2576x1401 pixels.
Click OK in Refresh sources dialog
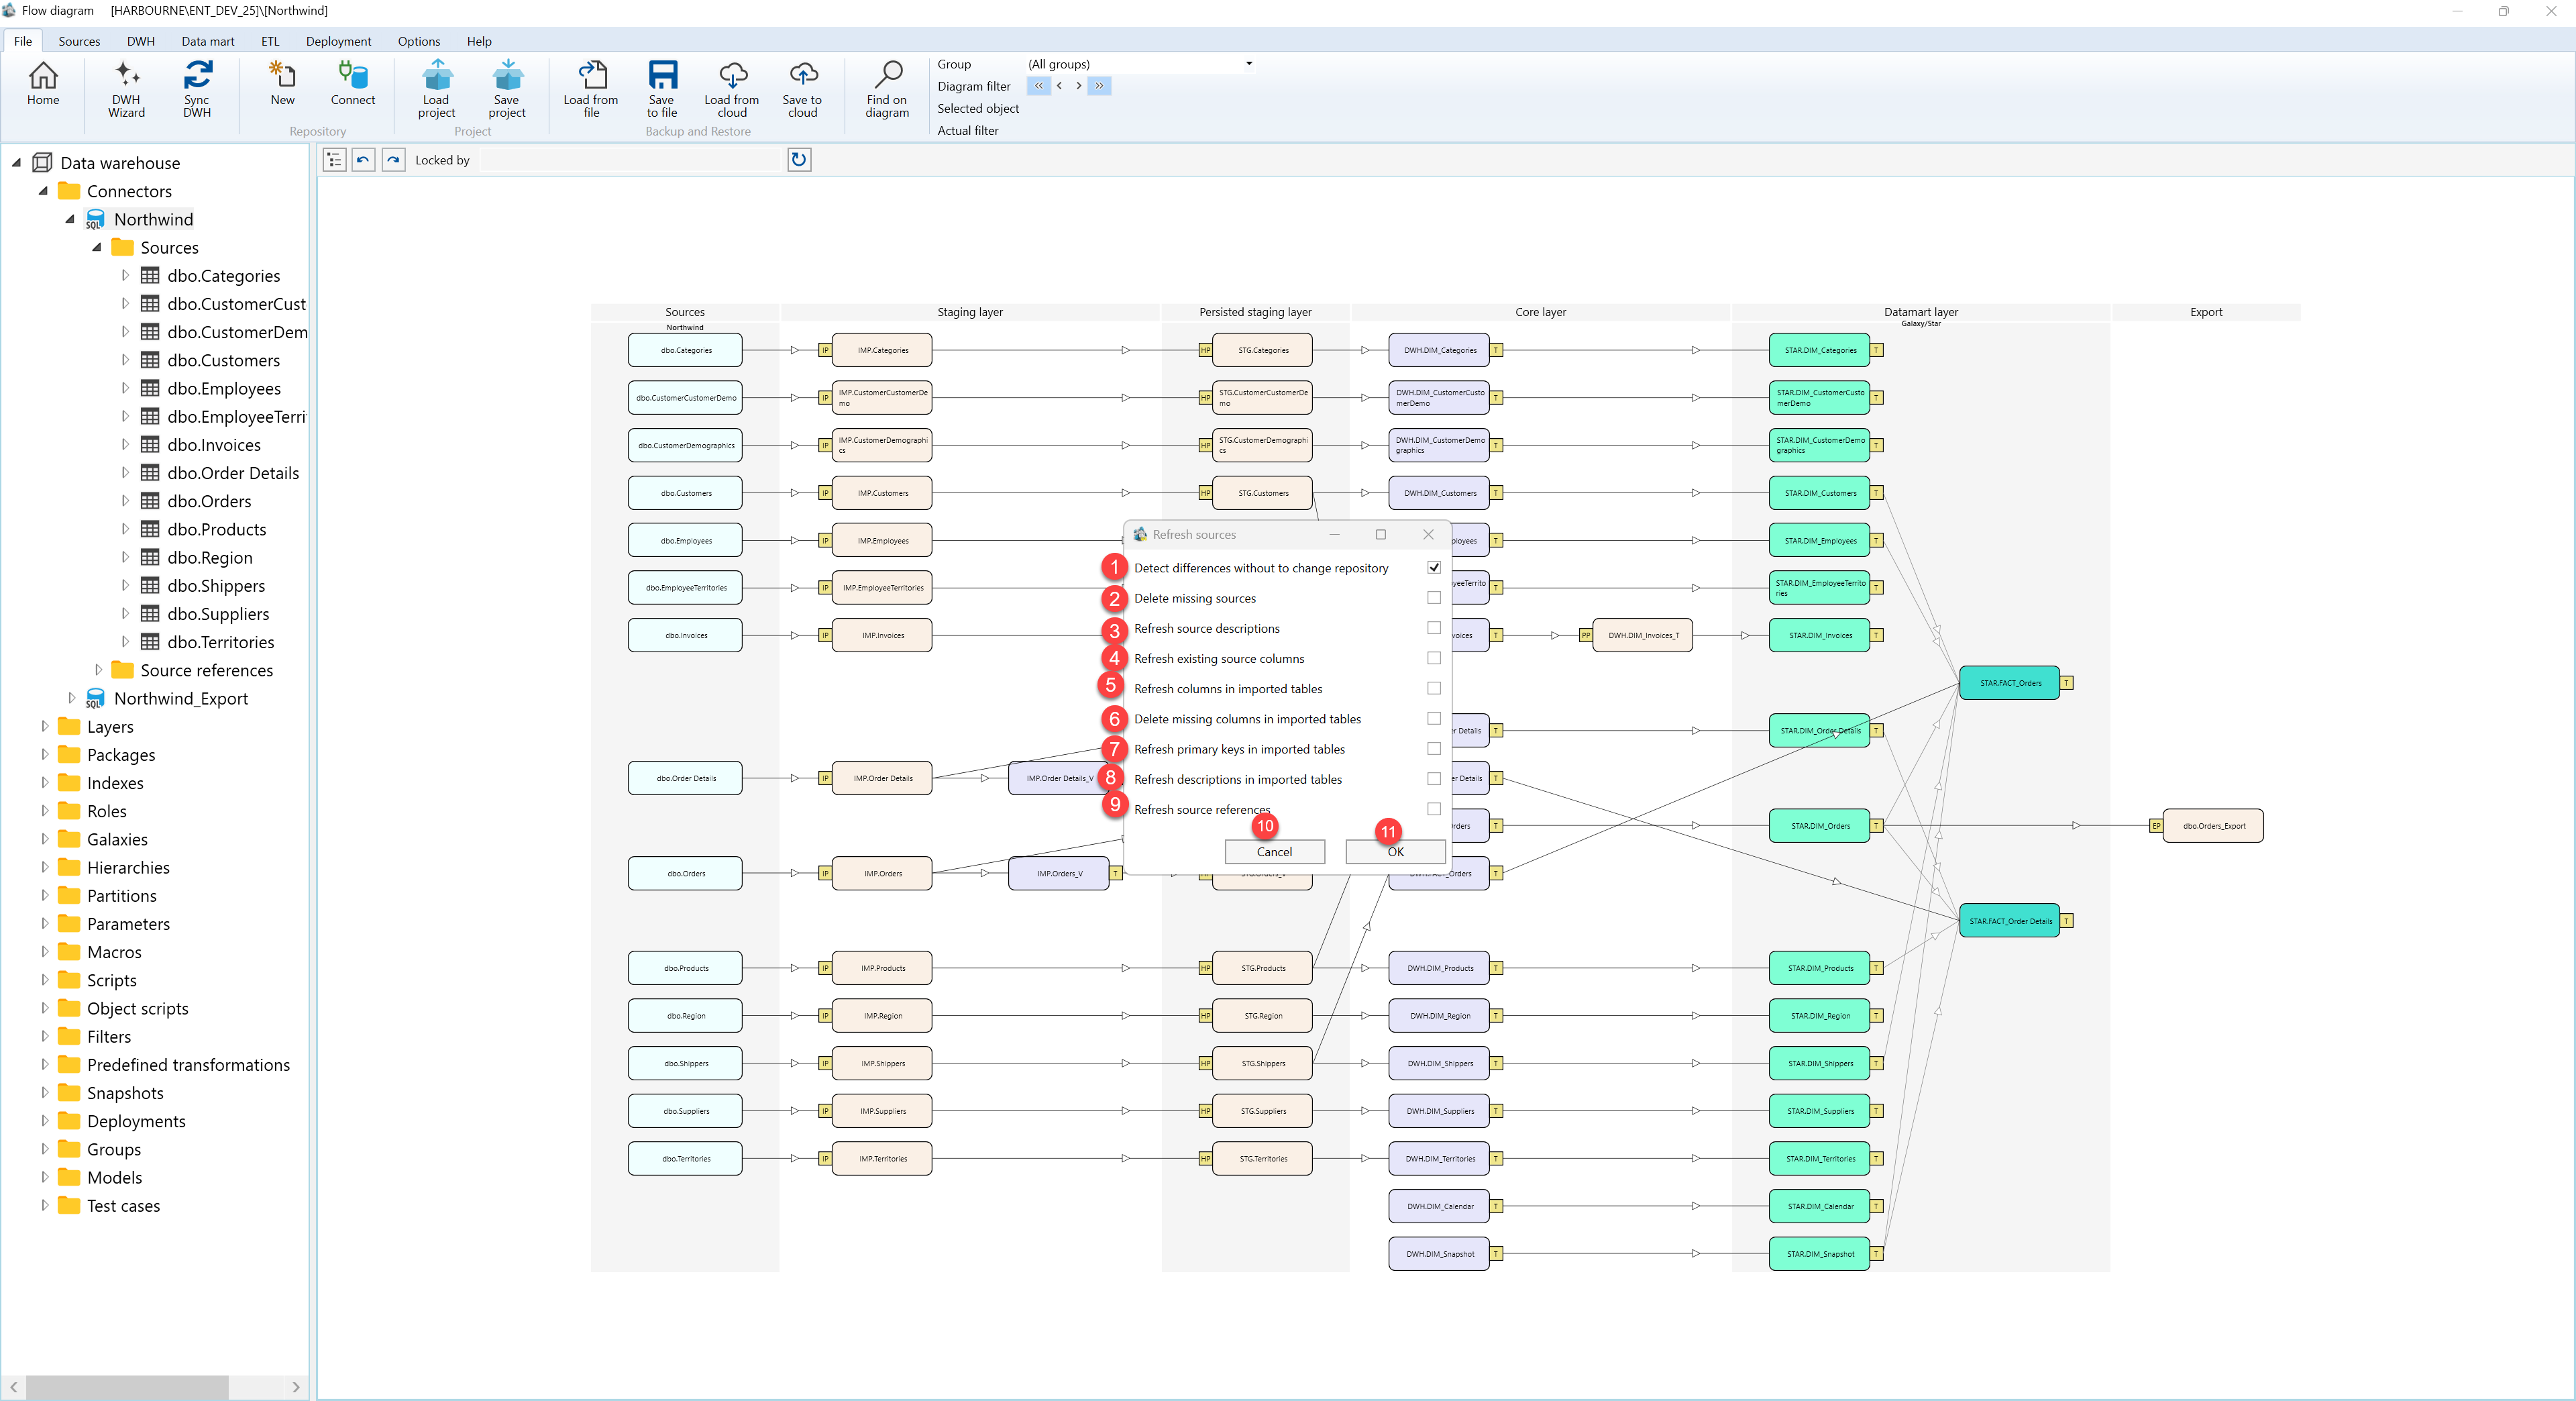coord(1395,852)
